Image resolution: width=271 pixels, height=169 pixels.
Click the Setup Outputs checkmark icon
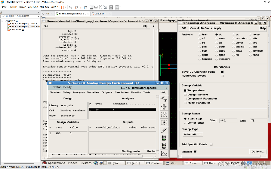pos(164,122)
